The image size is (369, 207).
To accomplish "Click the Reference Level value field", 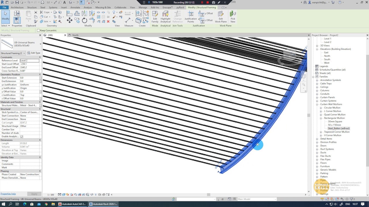I will [29, 61].
